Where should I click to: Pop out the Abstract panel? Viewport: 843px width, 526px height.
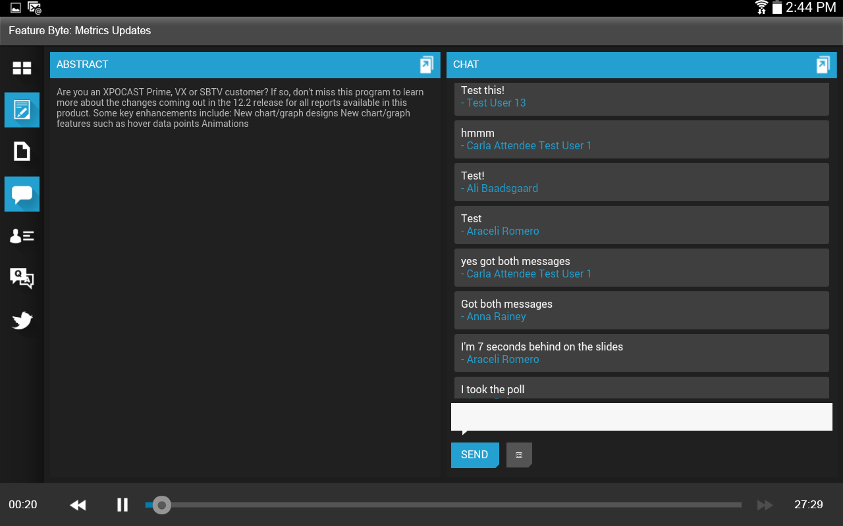[x=427, y=64]
